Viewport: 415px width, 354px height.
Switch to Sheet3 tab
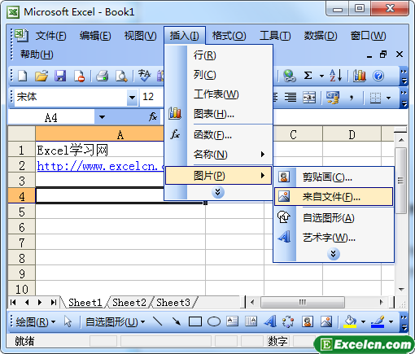(173, 303)
